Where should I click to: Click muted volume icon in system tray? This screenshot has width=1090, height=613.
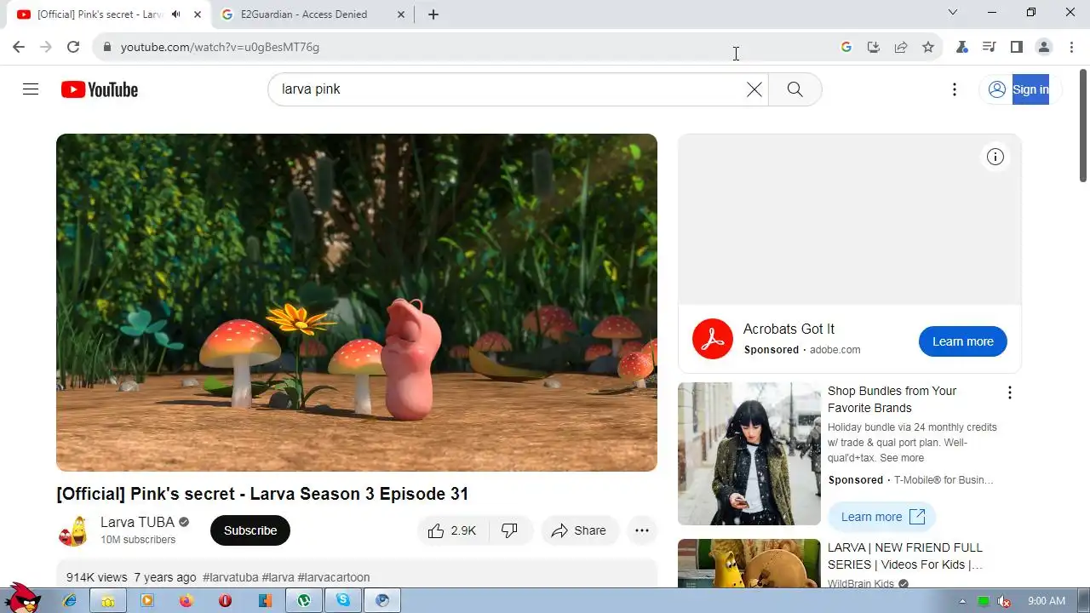pyautogui.click(x=1005, y=601)
